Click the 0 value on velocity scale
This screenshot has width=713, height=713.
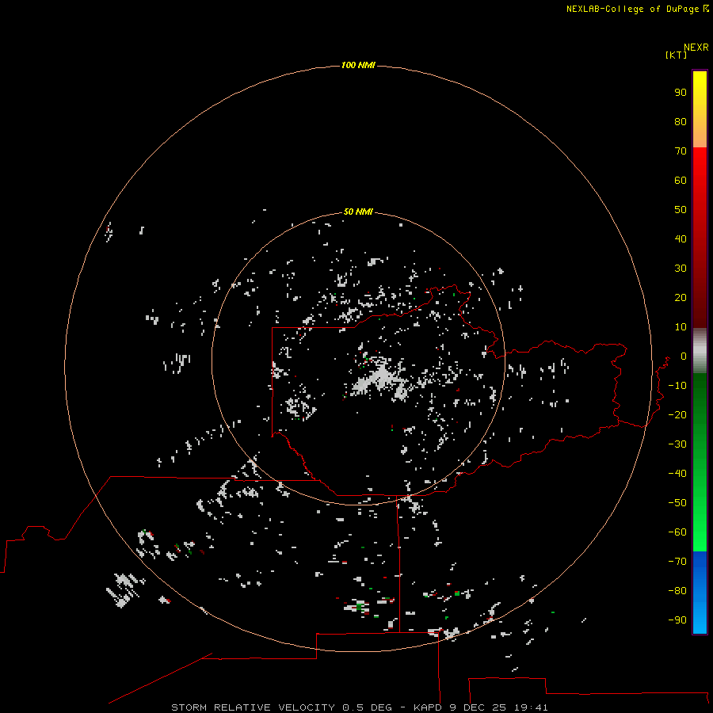pyautogui.click(x=684, y=356)
